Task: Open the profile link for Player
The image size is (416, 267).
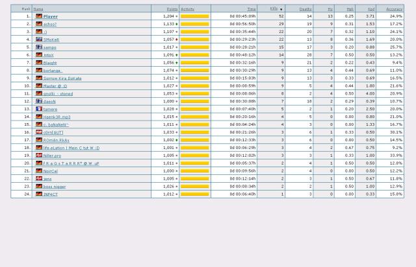Action: (x=50, y=16)
